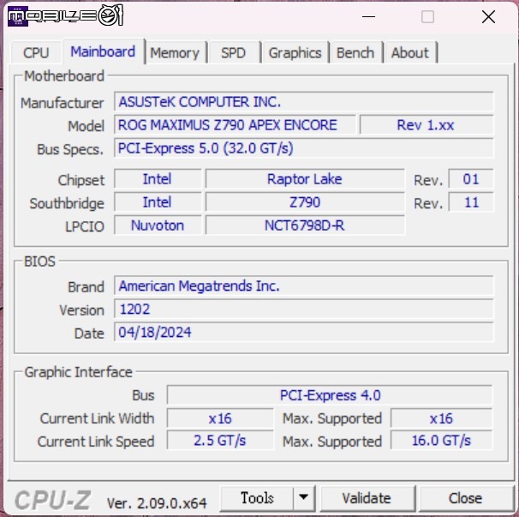Screen dimensions: 519x517
Task: Select the Mainboard tab
Action: point(103,51)
